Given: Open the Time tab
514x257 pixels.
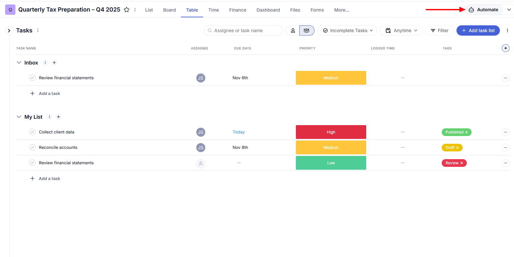Looking at the screenshot, I should [x=214, y=10].
